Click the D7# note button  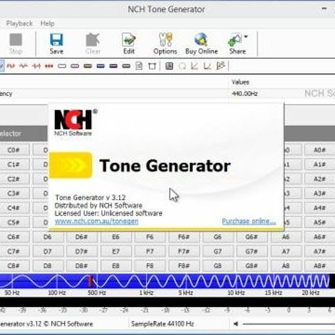(82, 251)
